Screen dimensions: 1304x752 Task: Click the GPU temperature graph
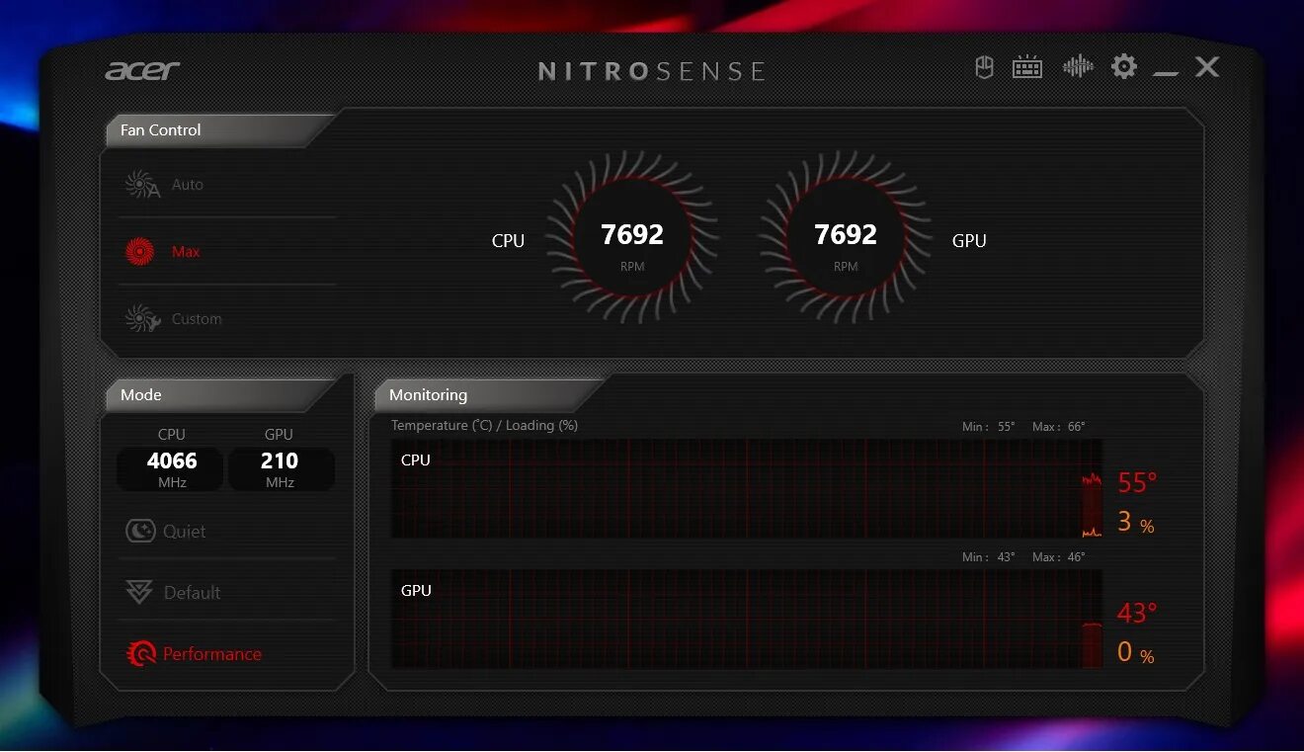point(747,619)
